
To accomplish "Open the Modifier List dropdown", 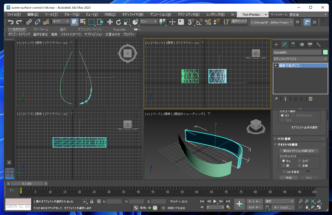I will pyautogui.click(x=300, y=59).
